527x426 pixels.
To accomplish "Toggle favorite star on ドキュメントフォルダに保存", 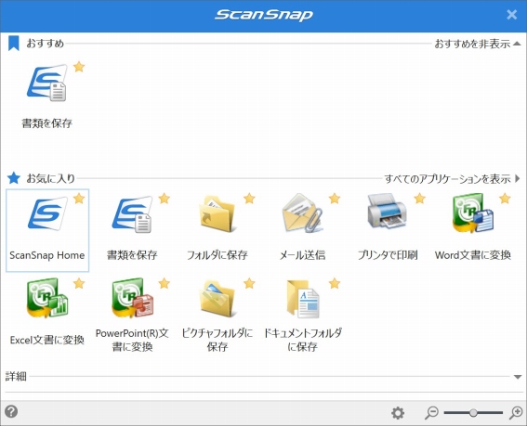I will click(x=335, y=283).
